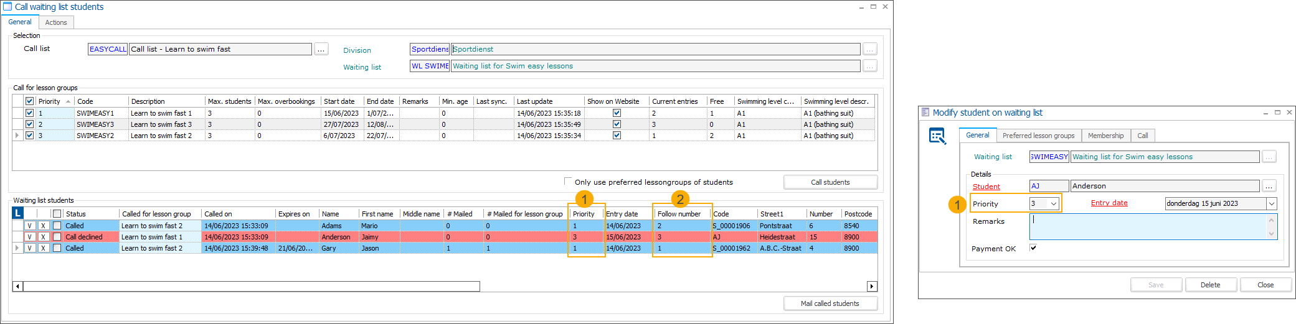The height and width of the screenshot is (324, 1296).
Task: Open the Call list lookup (...) button
Action: [x=321, y=49]
